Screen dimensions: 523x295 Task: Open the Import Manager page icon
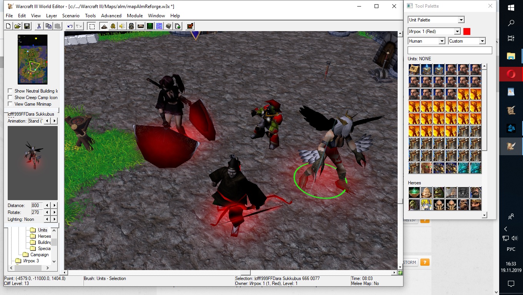pos(178,26)
